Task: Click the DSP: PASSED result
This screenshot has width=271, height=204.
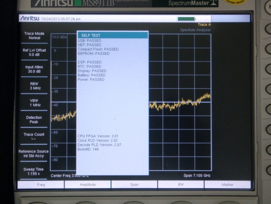Action: coord(90,62)
